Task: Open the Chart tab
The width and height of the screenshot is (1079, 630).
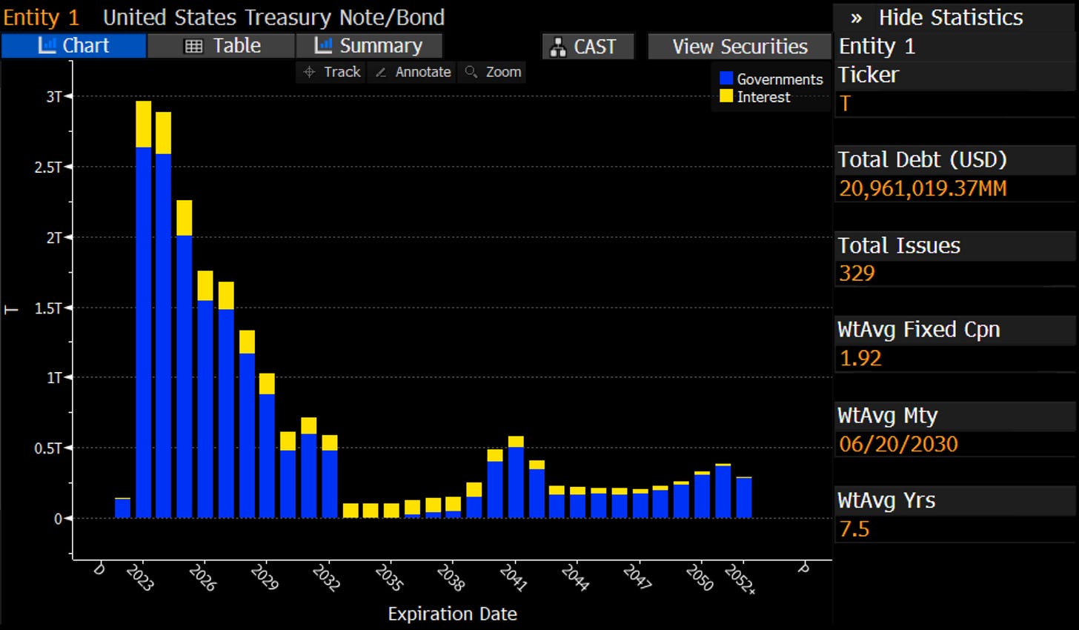Action: click(73, 46)
